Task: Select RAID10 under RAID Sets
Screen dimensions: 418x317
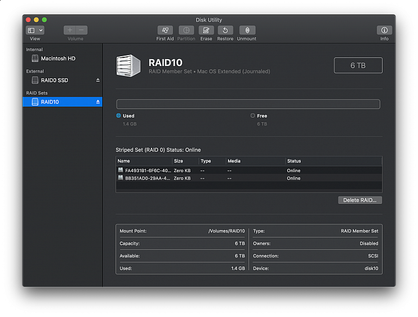Action: (62, 101)
